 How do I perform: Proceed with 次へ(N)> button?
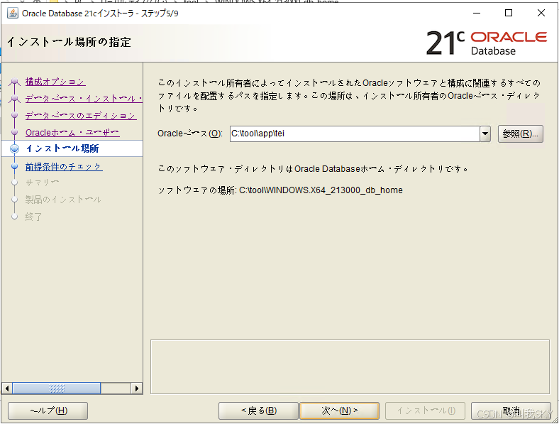pyautogui.click(x=339, y=411)
